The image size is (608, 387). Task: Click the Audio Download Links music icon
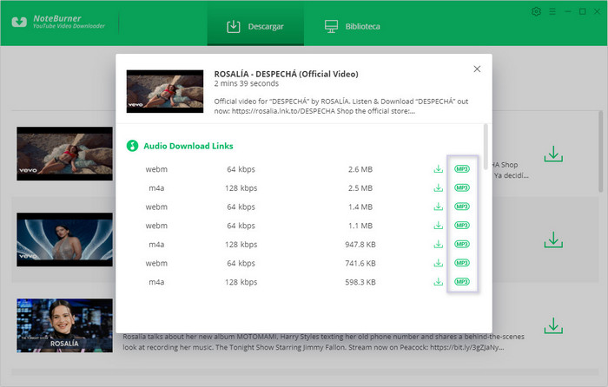point(132,146)
